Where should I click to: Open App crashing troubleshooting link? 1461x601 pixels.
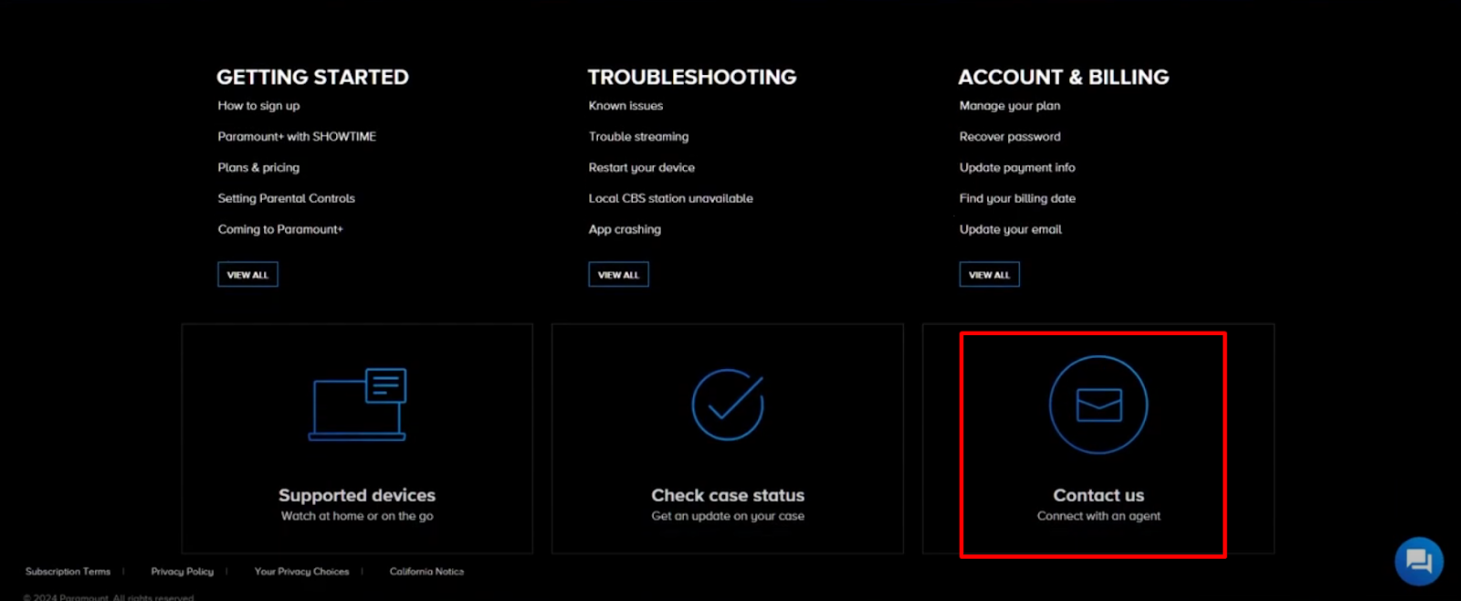(x=625, y=229)
